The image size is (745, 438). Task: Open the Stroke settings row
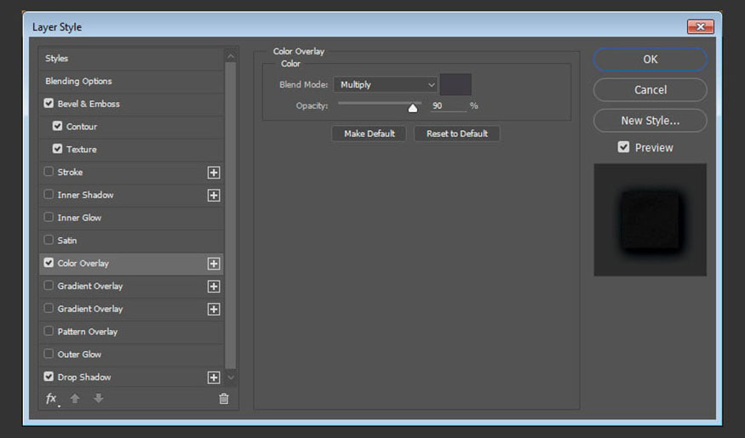pos(131,173)
